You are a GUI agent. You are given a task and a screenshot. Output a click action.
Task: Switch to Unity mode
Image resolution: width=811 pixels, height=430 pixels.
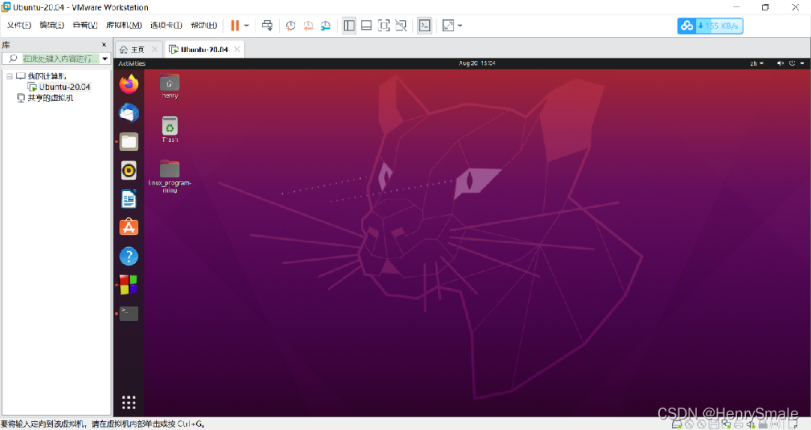(401, 26)
